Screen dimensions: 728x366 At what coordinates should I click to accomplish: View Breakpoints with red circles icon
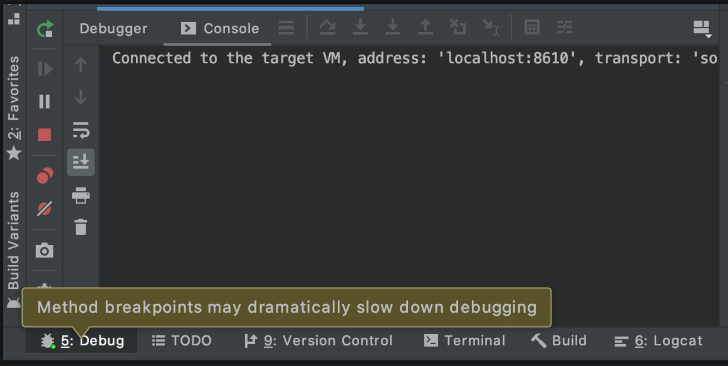(x=45, y=175)
